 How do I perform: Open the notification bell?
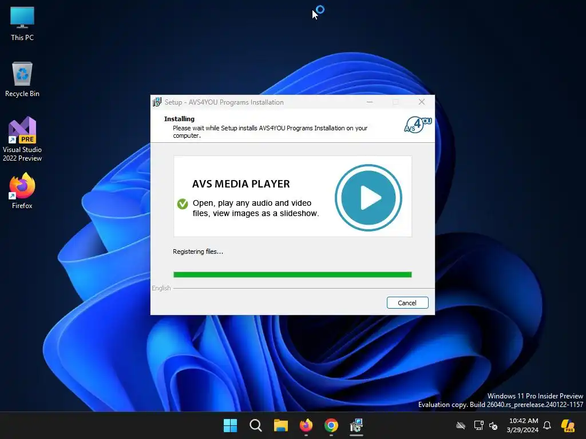[547, 425]
